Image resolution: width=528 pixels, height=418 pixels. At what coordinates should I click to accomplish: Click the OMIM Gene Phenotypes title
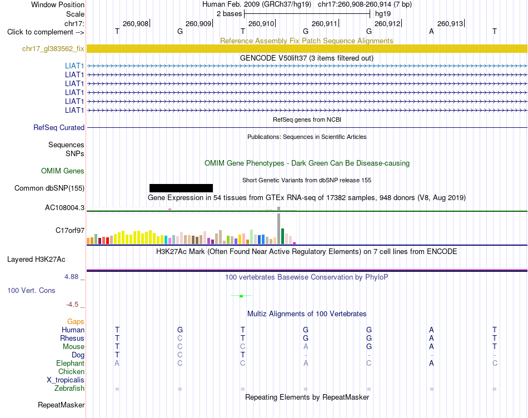[307, 163]
